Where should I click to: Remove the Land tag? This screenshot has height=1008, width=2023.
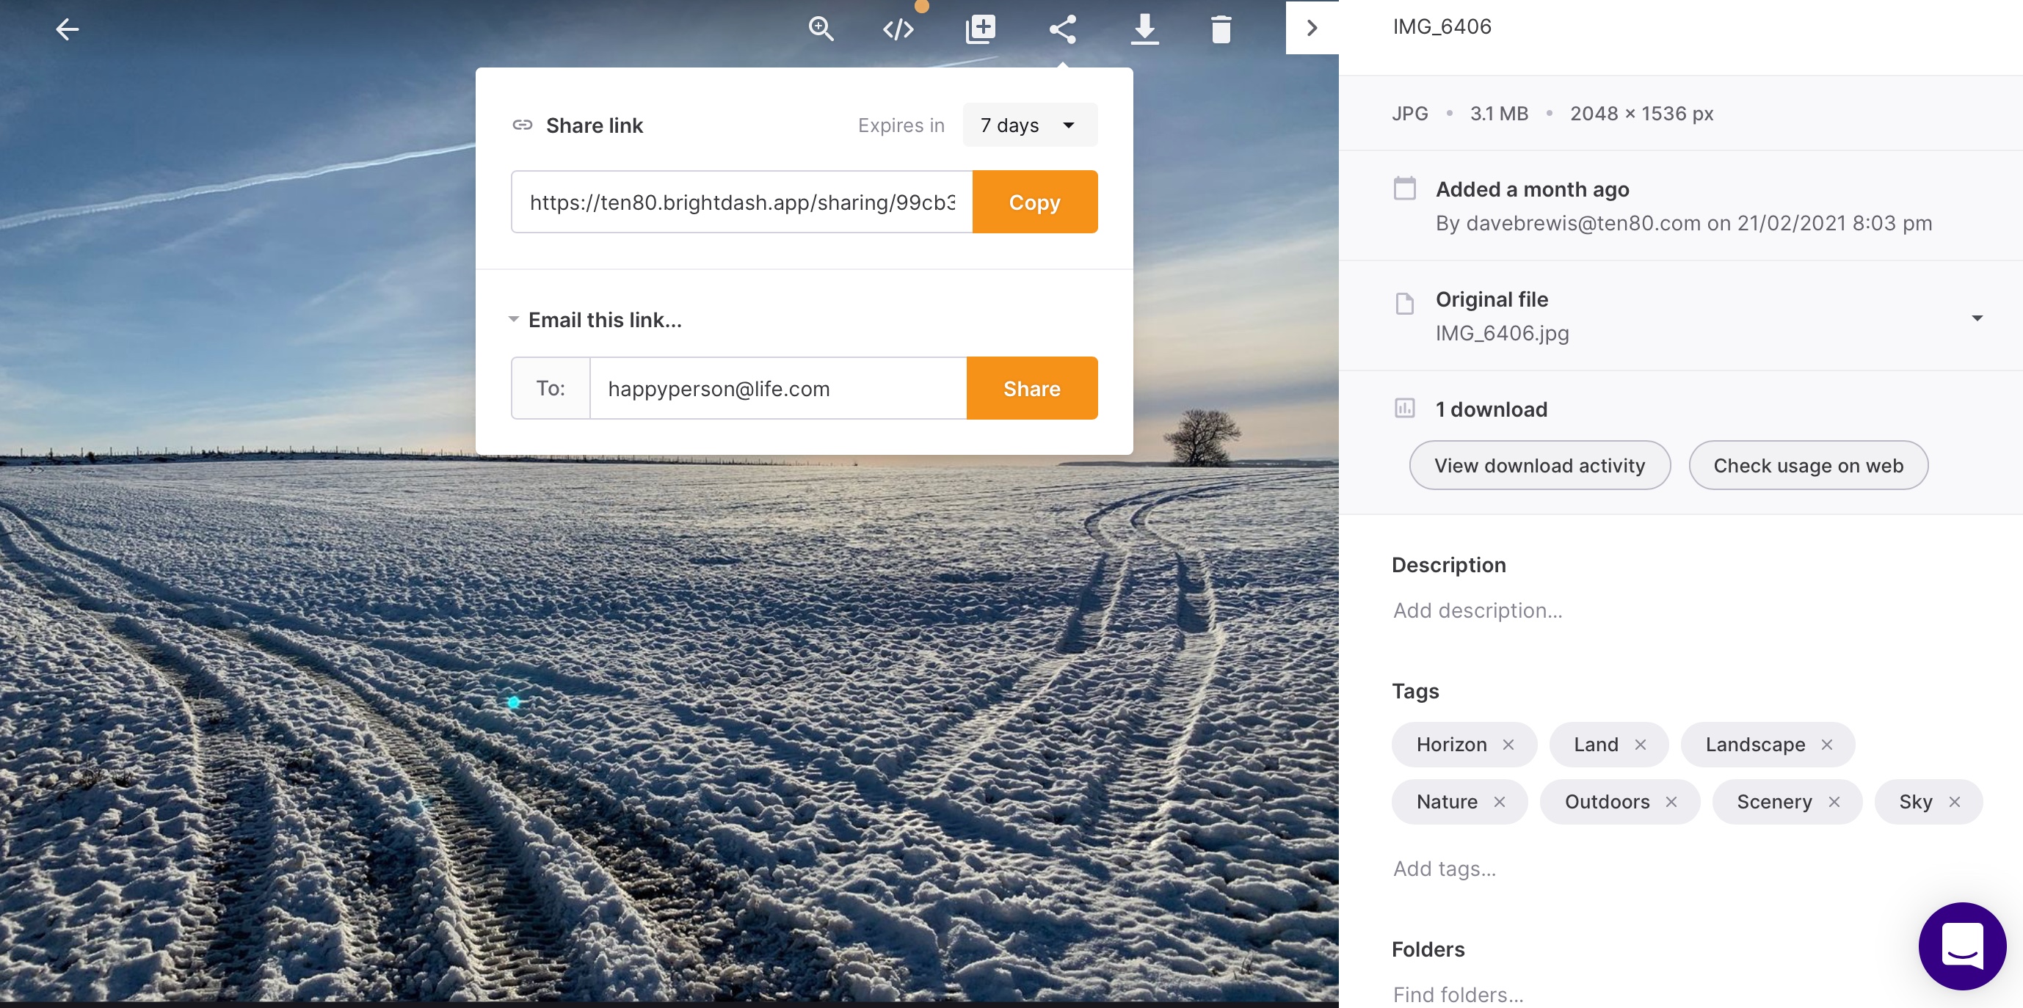[1640, 744]
